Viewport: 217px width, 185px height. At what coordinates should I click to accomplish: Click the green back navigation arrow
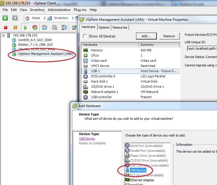click(5, 18)
